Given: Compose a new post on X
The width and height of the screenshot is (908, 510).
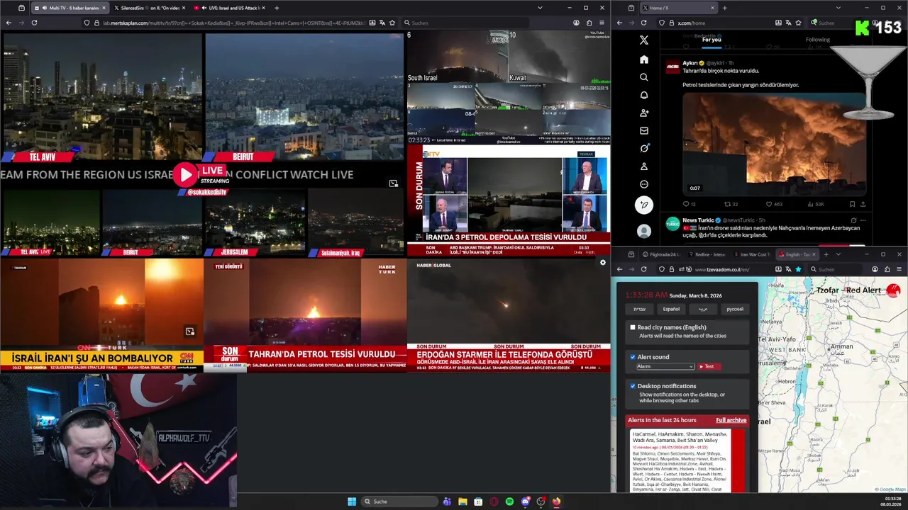Looking at the screenshot, I should click(x=644, y=205).
